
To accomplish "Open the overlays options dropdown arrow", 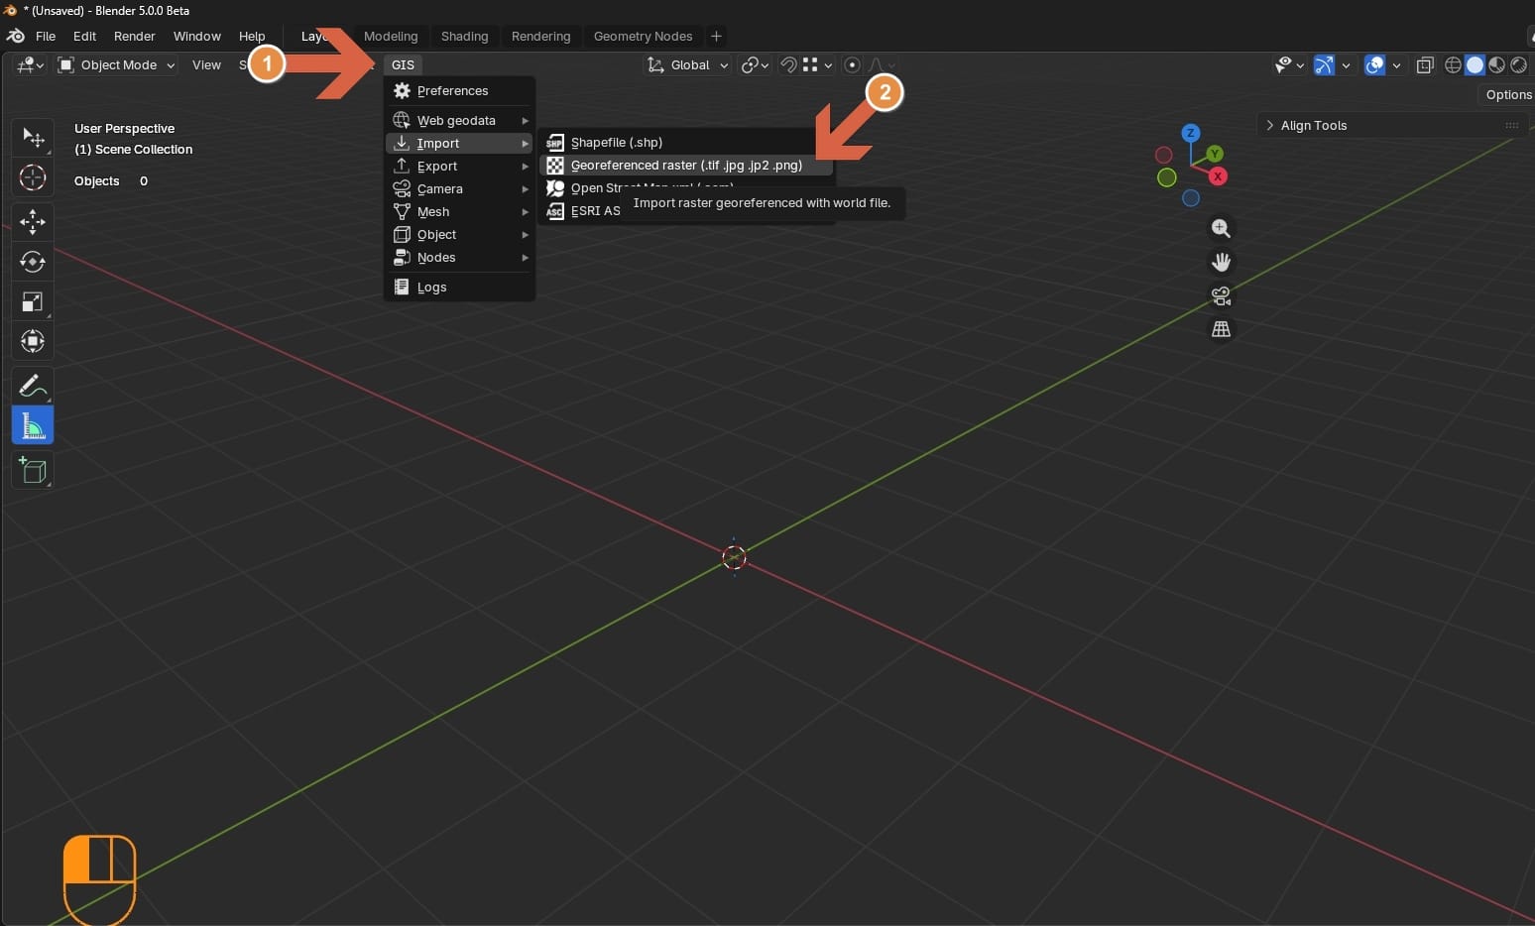I will (x=1396, y=65).
